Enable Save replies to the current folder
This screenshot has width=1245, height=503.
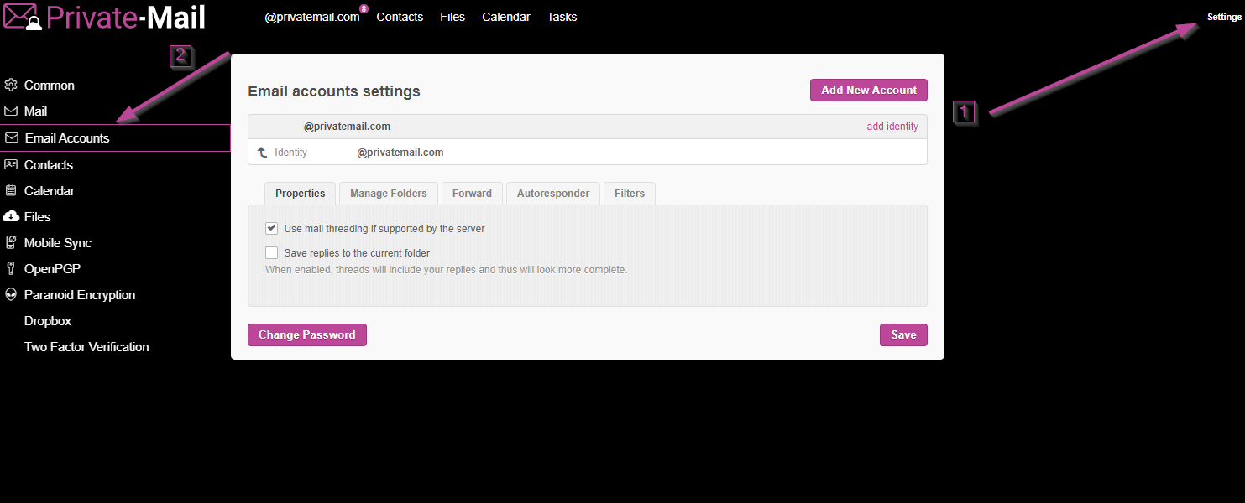pos(271,252)
